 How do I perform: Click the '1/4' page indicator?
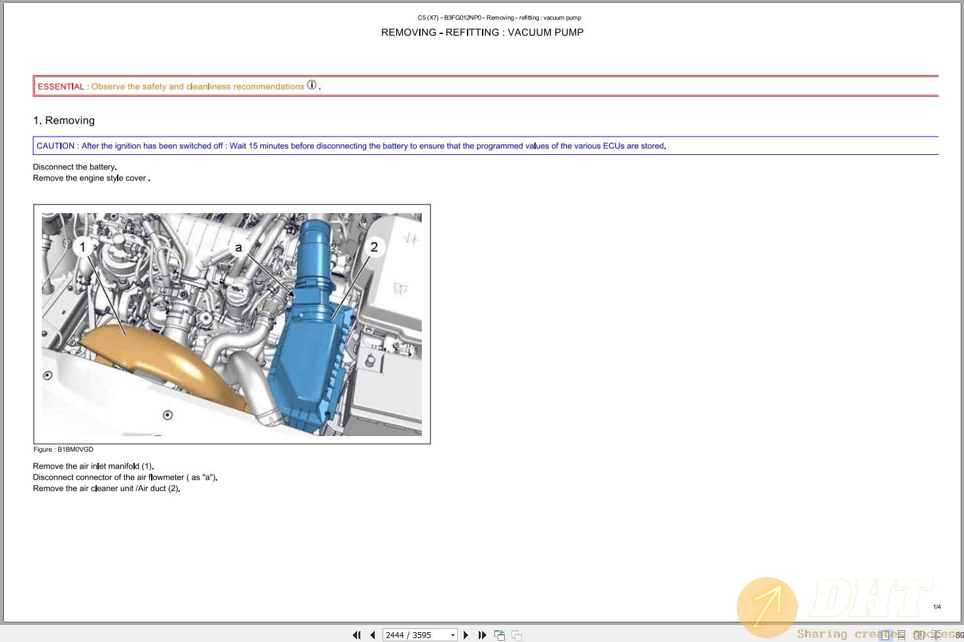click(937, 607)
